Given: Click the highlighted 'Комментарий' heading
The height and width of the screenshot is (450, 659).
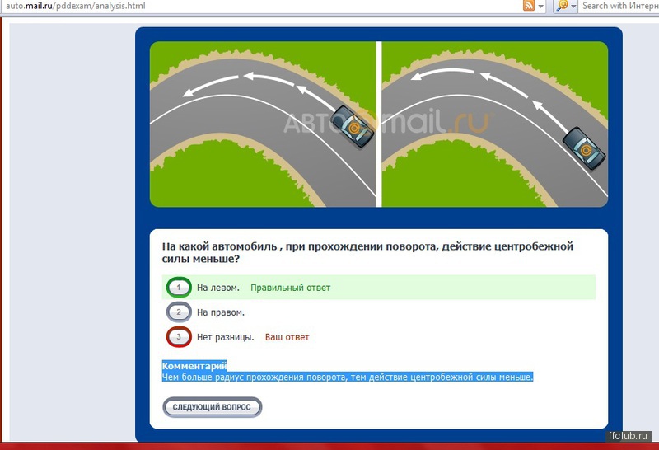Looking at the screenshot, I should [194, 365].
